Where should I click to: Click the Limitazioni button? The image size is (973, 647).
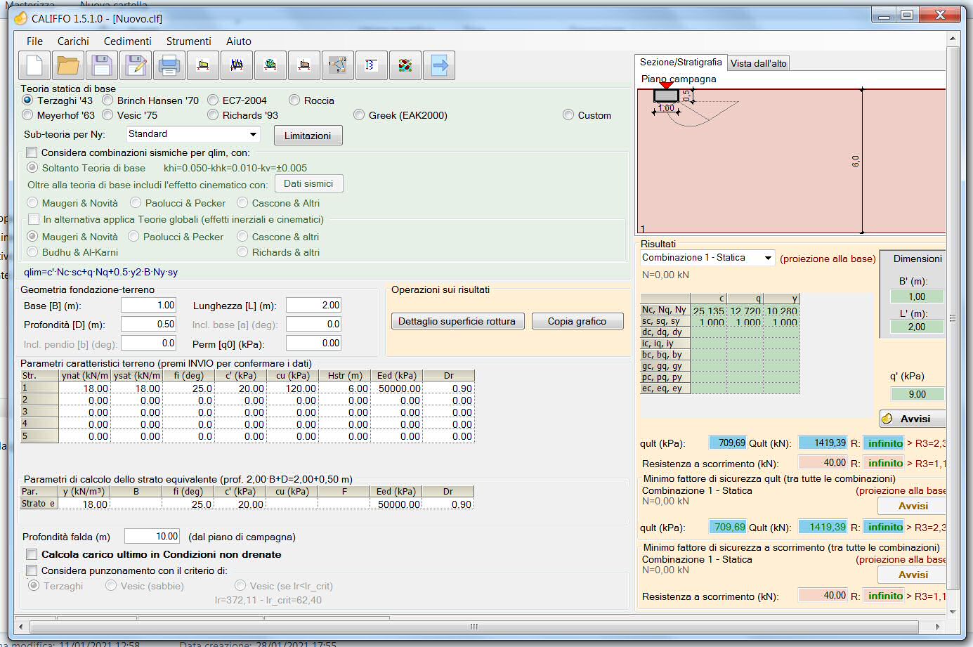[308, 136]
